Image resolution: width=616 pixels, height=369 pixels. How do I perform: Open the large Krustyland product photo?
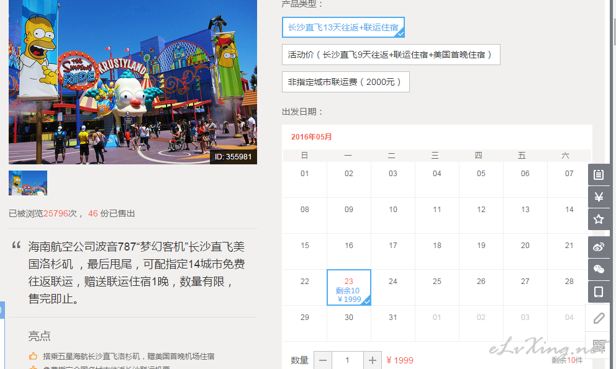[133, 82]
